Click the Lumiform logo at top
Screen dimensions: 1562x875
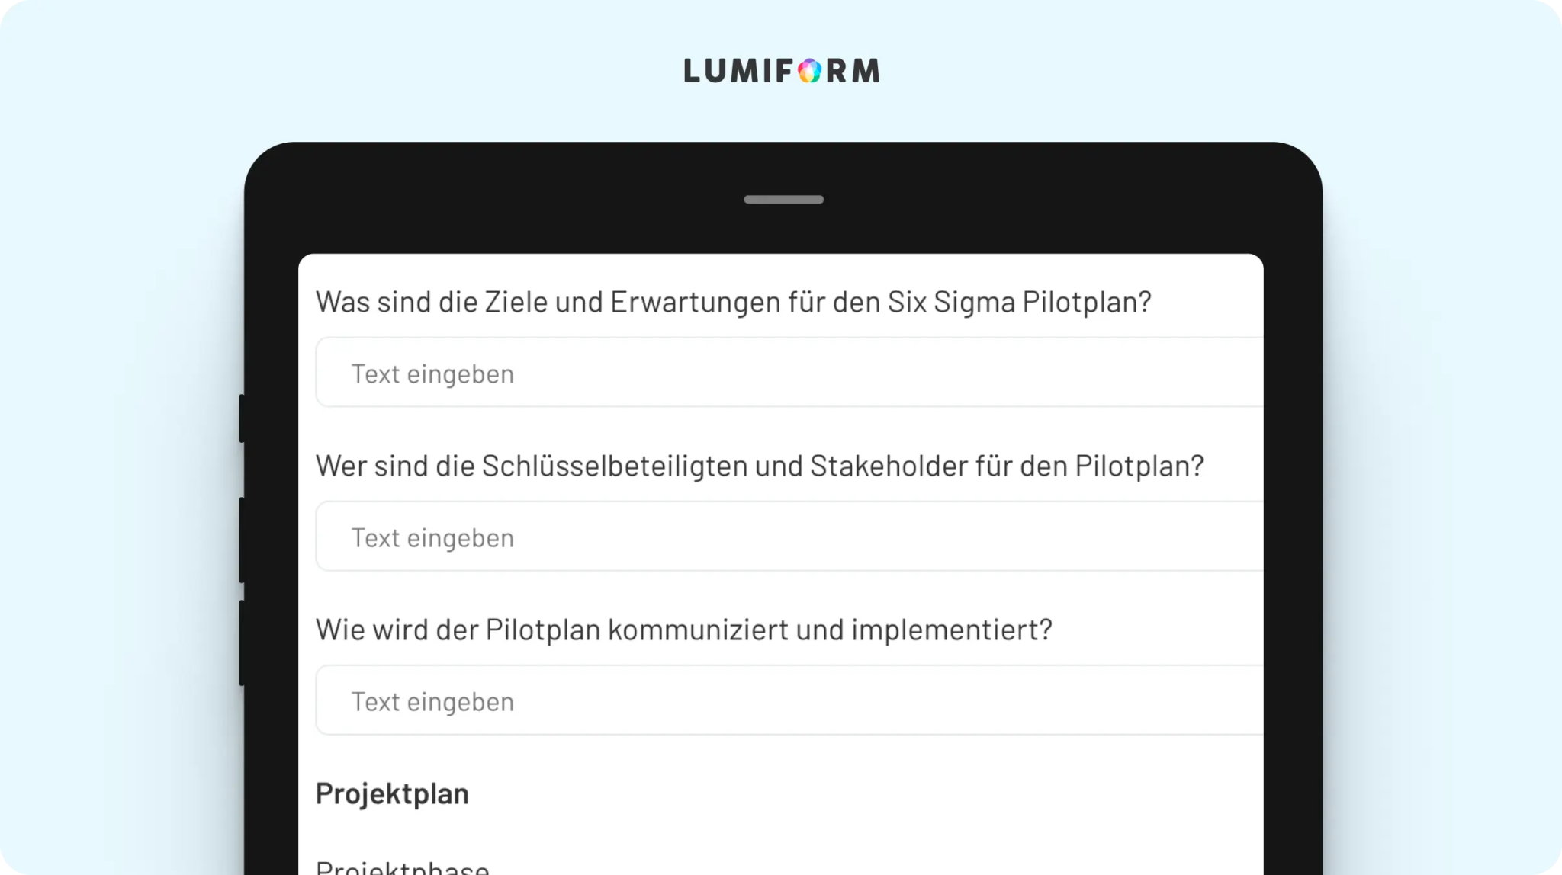pyautogui.click(x=782, y=71)
